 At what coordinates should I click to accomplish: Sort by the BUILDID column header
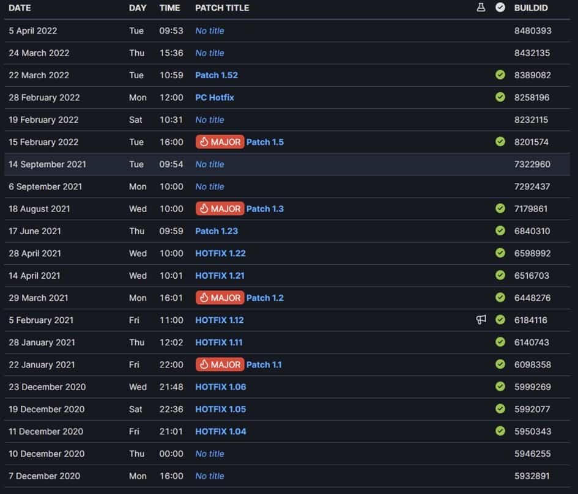pos(530,8)
